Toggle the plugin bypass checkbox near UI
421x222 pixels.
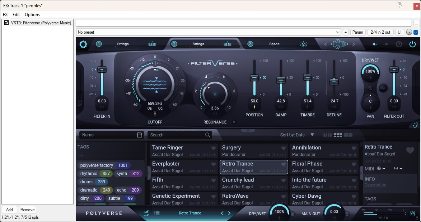(x=416, y=32)
